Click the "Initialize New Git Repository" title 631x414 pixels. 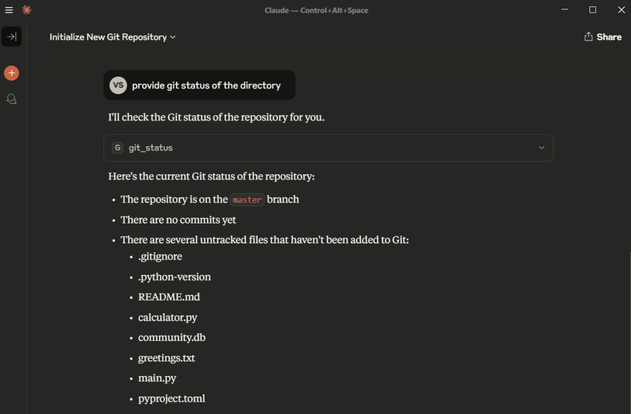pos(108,37)
